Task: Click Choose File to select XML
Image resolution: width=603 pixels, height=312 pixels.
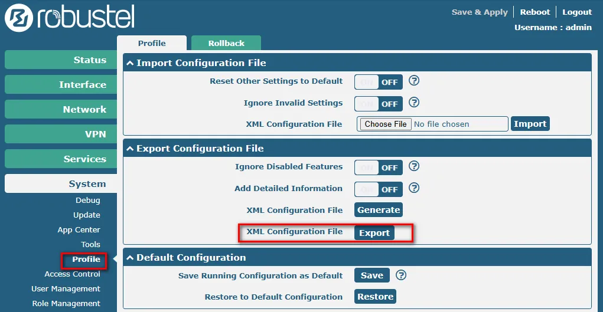Action: click(x=386, y=124)
